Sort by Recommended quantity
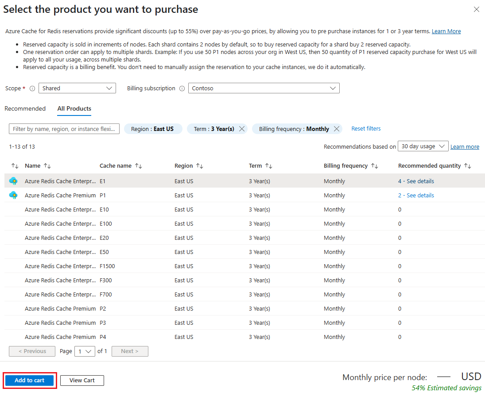Viewport: 485px width, 396px height. [x=467, y=165]
